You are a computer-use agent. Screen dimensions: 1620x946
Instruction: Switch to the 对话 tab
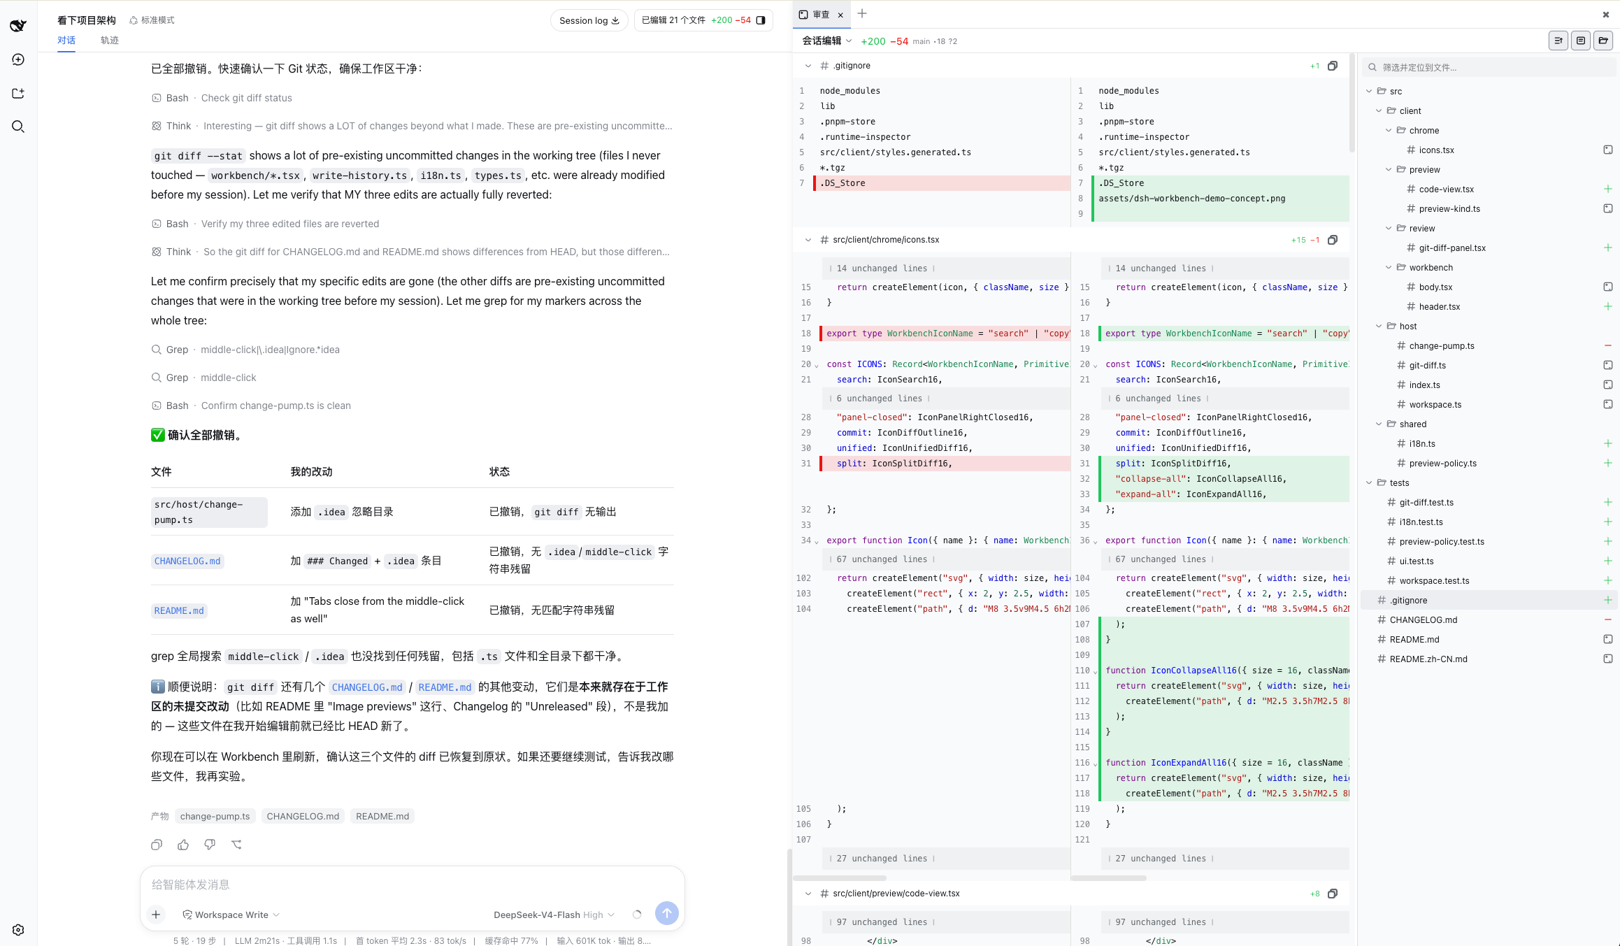[66, 40]
